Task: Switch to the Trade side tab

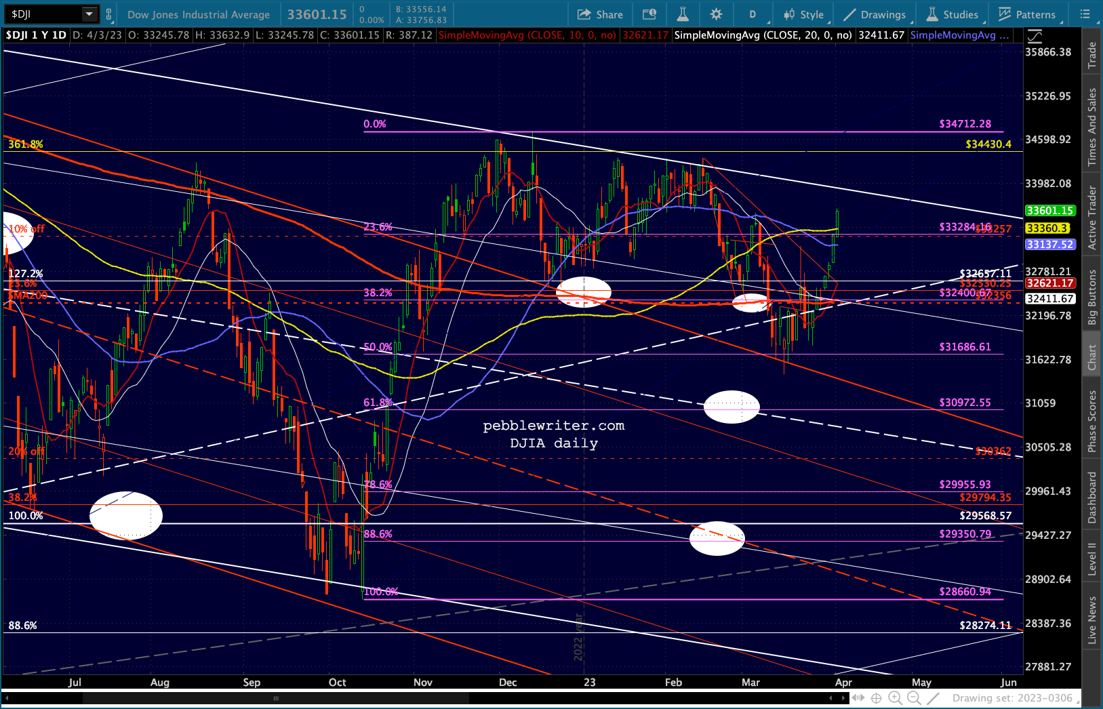Action: pos(1092,55)
